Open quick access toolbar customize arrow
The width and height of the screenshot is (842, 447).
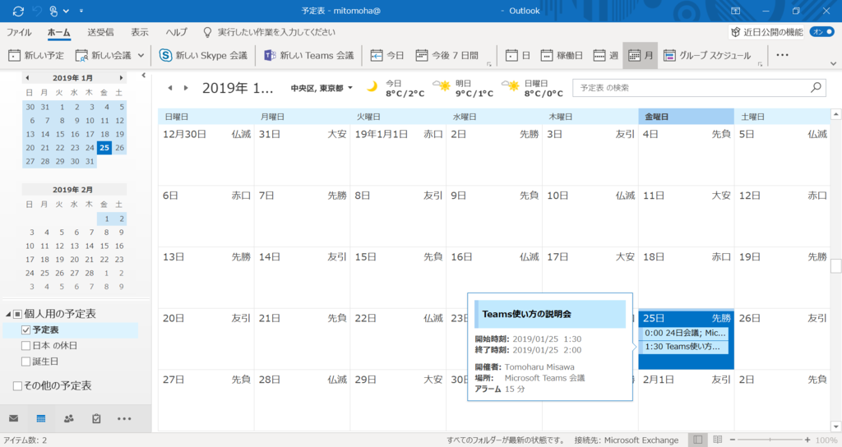point(81,11)
